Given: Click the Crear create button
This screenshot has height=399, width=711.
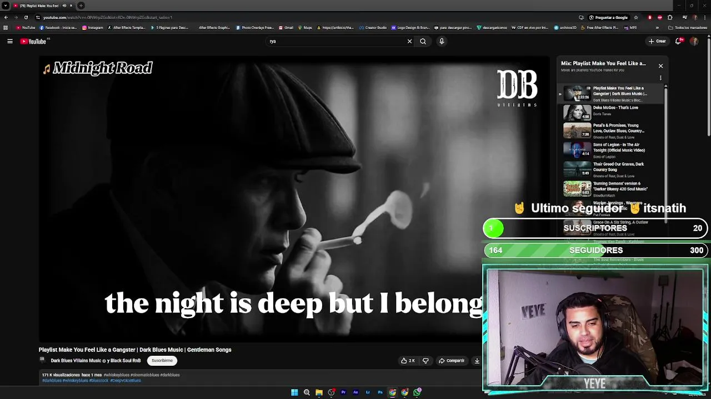Looking at the screenshot, I should pos(657,41).
